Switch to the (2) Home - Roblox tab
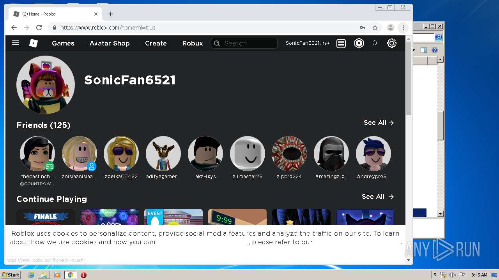This screenshot has height=280, width=499. tap(56, 14)
